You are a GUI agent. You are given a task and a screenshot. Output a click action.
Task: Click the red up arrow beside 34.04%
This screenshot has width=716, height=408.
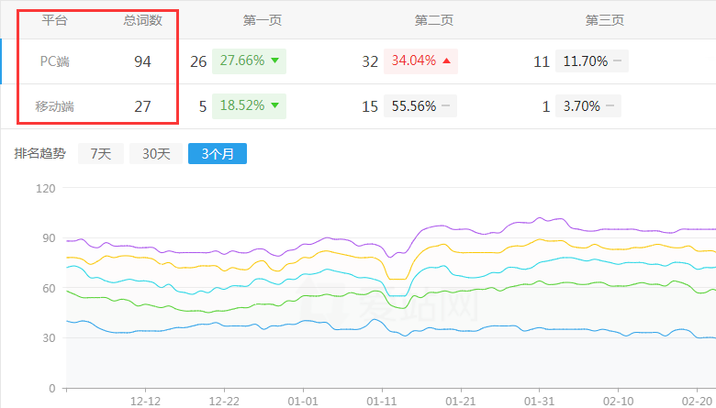point(446,61)
